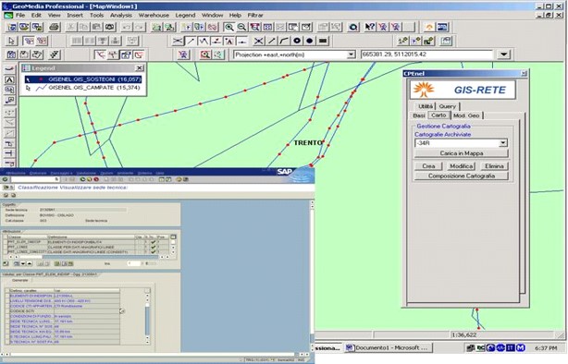Switch to the Query tab in GIS-RETE

(x=448, y=106)
